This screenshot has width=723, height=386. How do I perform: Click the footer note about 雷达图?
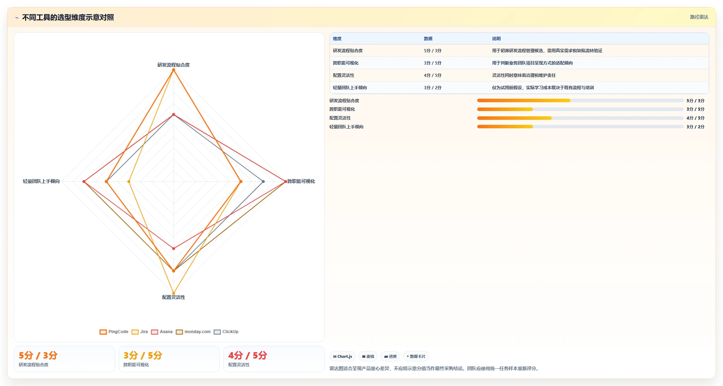[x=434, y=368]
